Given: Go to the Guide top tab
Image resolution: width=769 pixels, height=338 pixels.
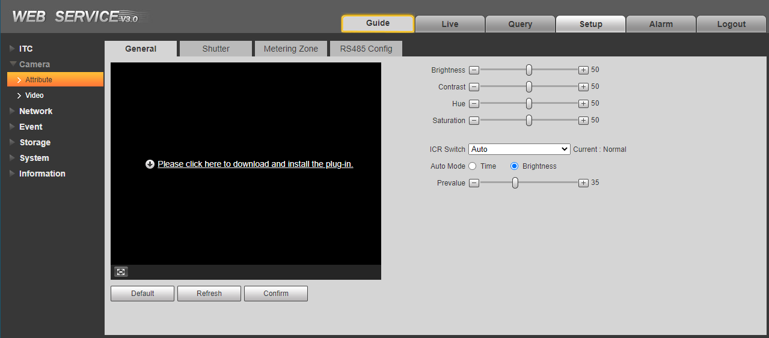Looking at the screenshot, I should (378, 23).
